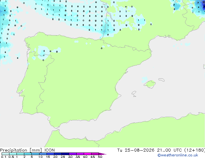Image resolution: width=205 pixels, height=158 pixels.
Task: Select the 0.1–0.5 mm legend swatch
Action: [x=5, y=154]
